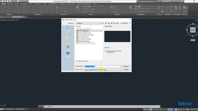Switch to the Administrar ribbon tab
The image size is (198, 111).
(38, 4)
